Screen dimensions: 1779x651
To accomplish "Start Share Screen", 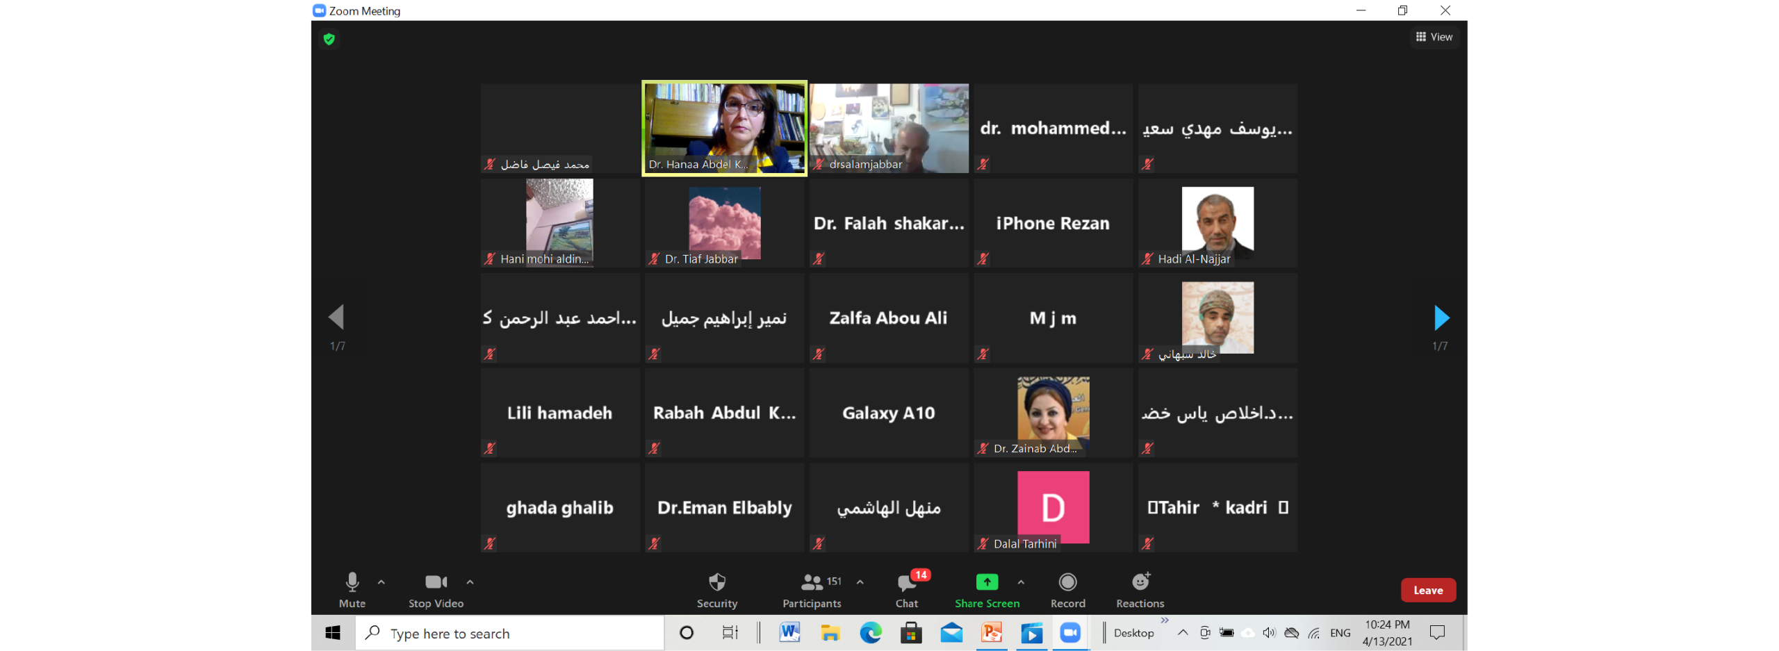I will tap(987, 589).
